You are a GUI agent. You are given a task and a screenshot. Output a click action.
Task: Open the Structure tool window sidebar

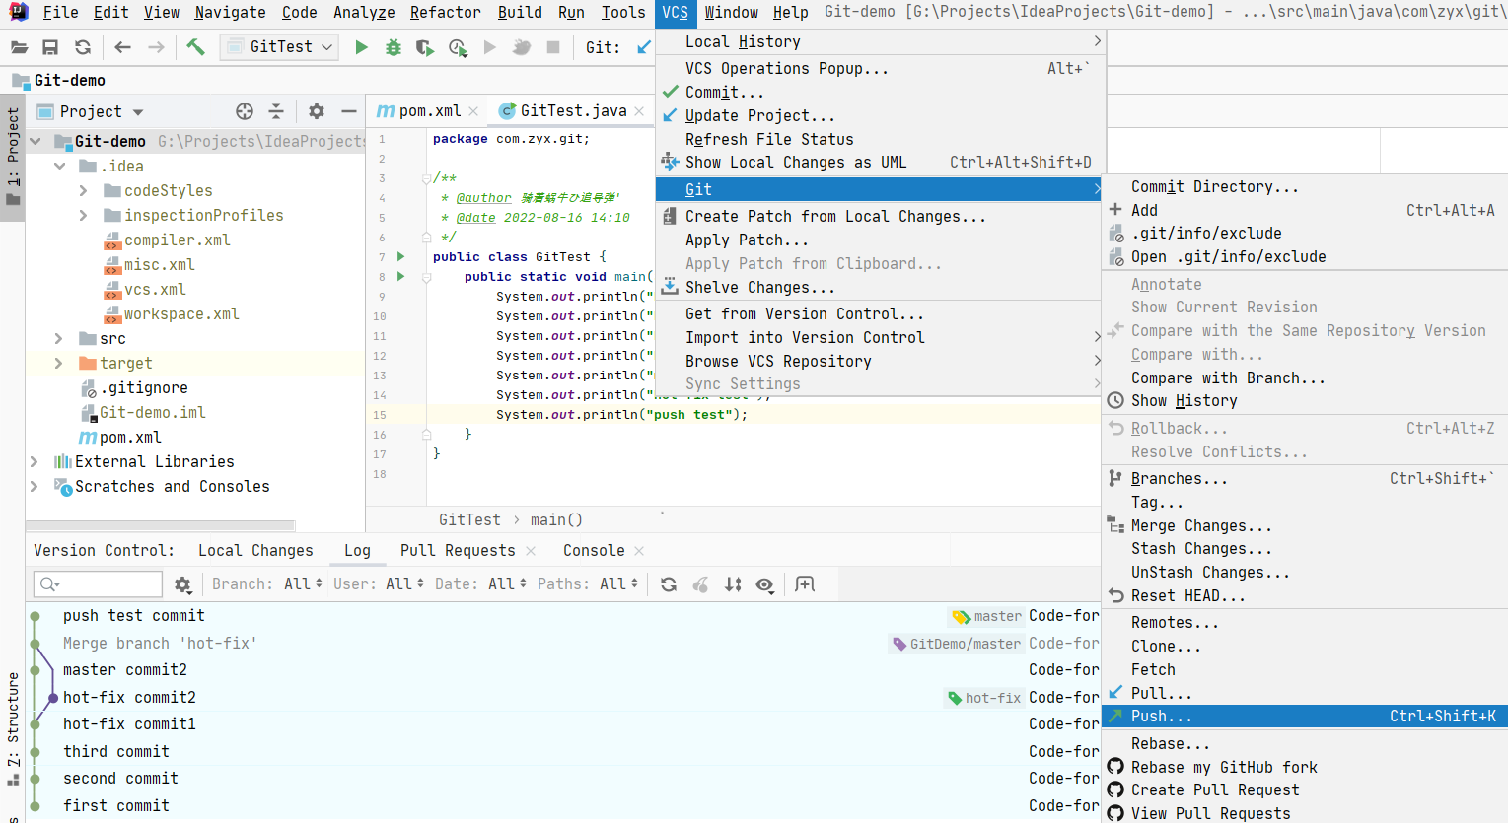click(13, 729)
